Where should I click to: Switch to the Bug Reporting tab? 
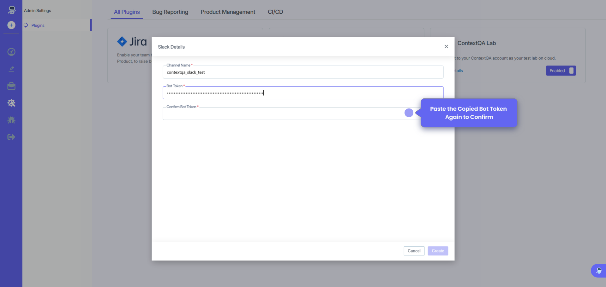pyautogui.click(x=170, y=12)
